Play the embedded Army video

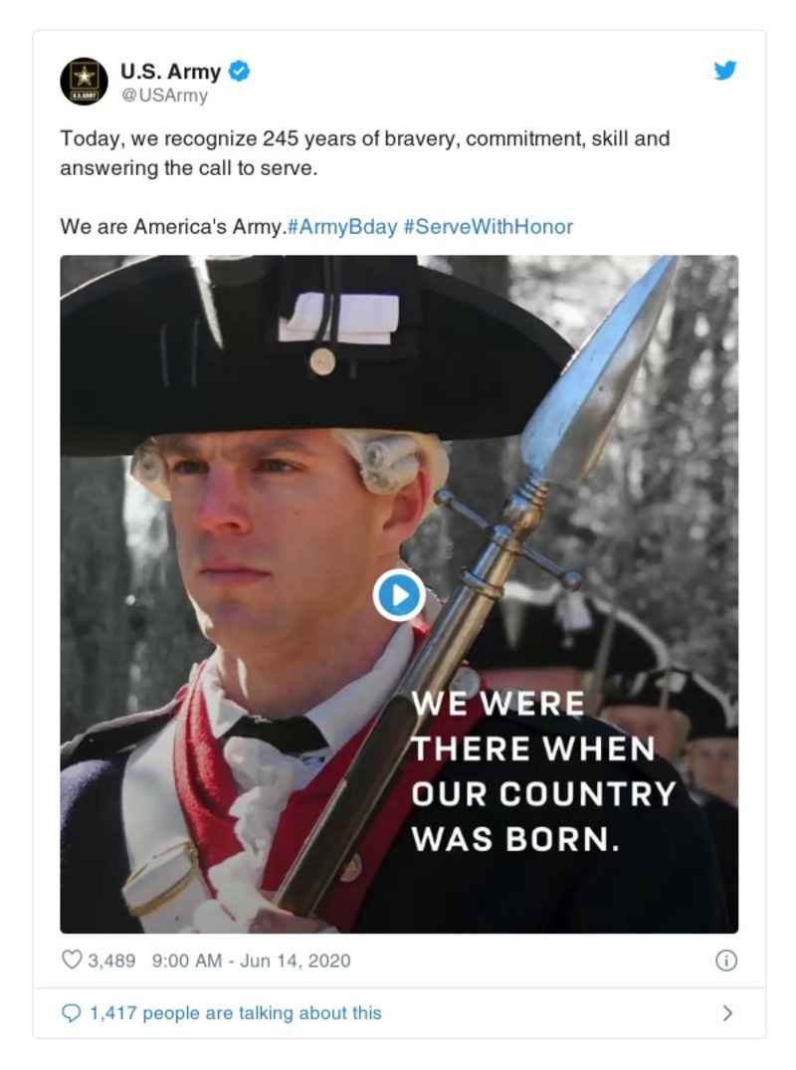(399, 596)
